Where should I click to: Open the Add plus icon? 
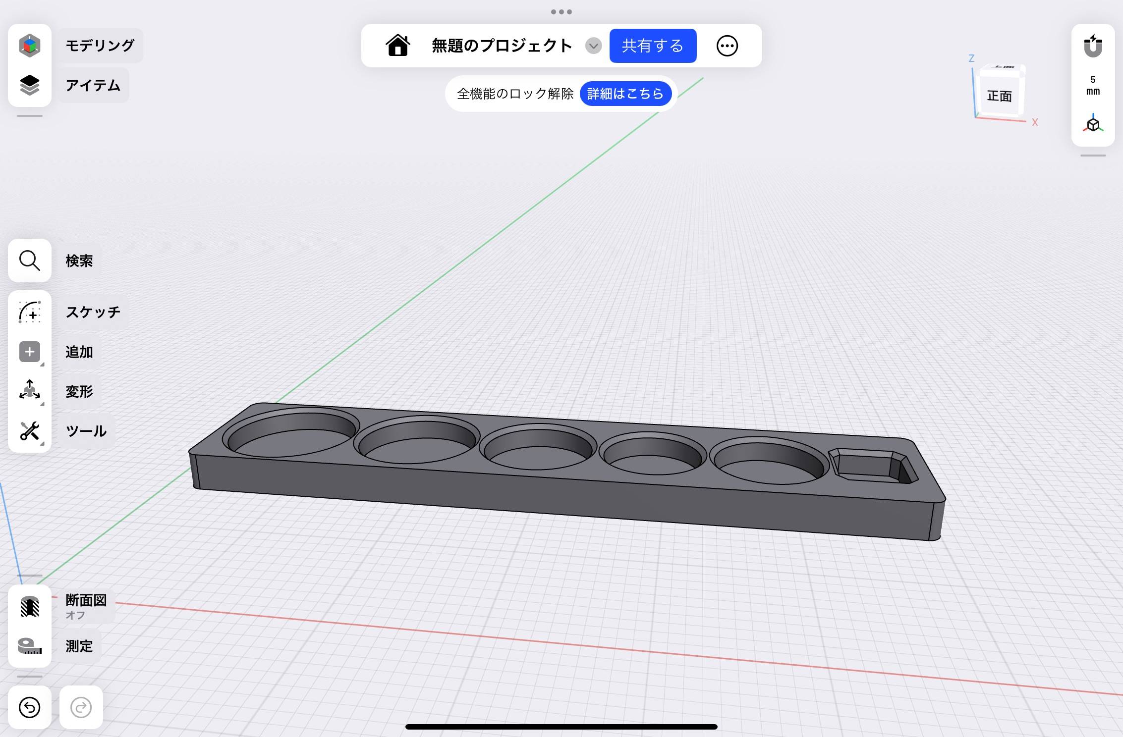click(x=30, y=352)
